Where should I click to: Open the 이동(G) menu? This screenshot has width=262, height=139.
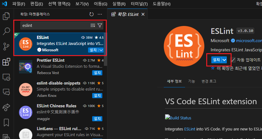coord(100,4)
